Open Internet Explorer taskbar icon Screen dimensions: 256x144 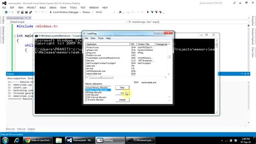(x=17, y=140)
